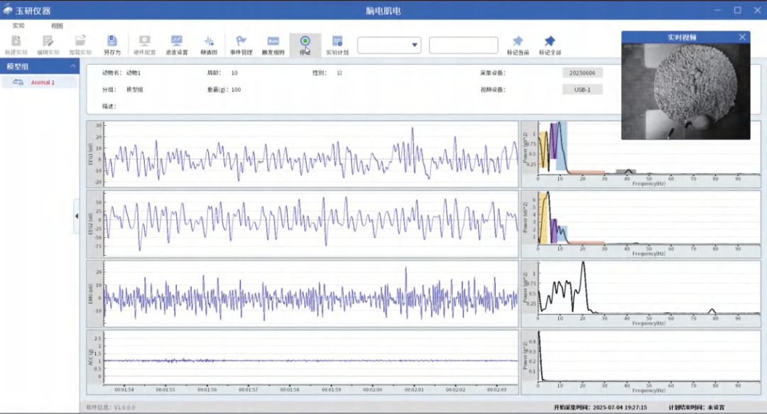Open the 实验计划 experiment plan

[x=337, y=45]
